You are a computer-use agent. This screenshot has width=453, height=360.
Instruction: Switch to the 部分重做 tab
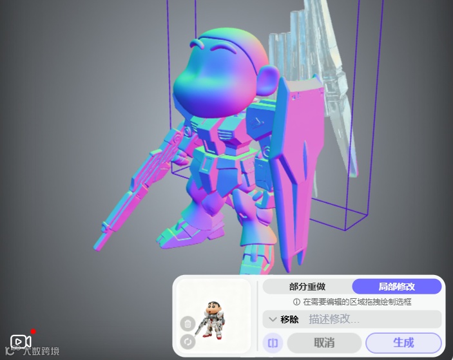[x=307, y=287]
